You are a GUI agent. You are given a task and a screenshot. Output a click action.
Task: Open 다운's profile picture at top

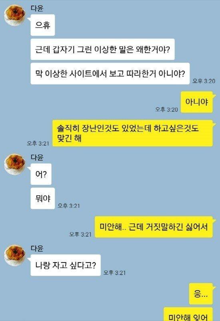point(14,16)
